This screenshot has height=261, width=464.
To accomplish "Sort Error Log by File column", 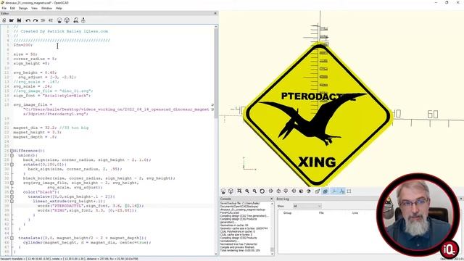I will [321, 212].
